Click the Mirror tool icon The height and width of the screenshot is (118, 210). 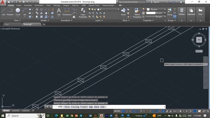point(41,13)
